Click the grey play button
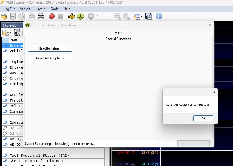 (91, 16)
